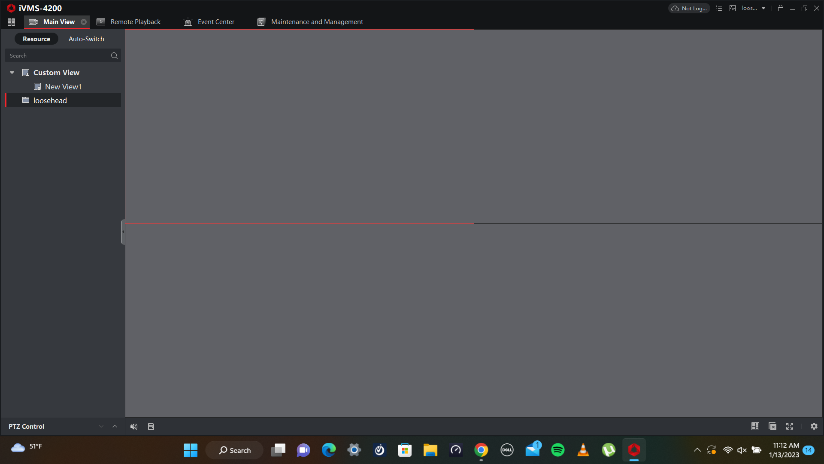
Task: Toggle live view audio speaker icon
Action: (x=134, y=427)
